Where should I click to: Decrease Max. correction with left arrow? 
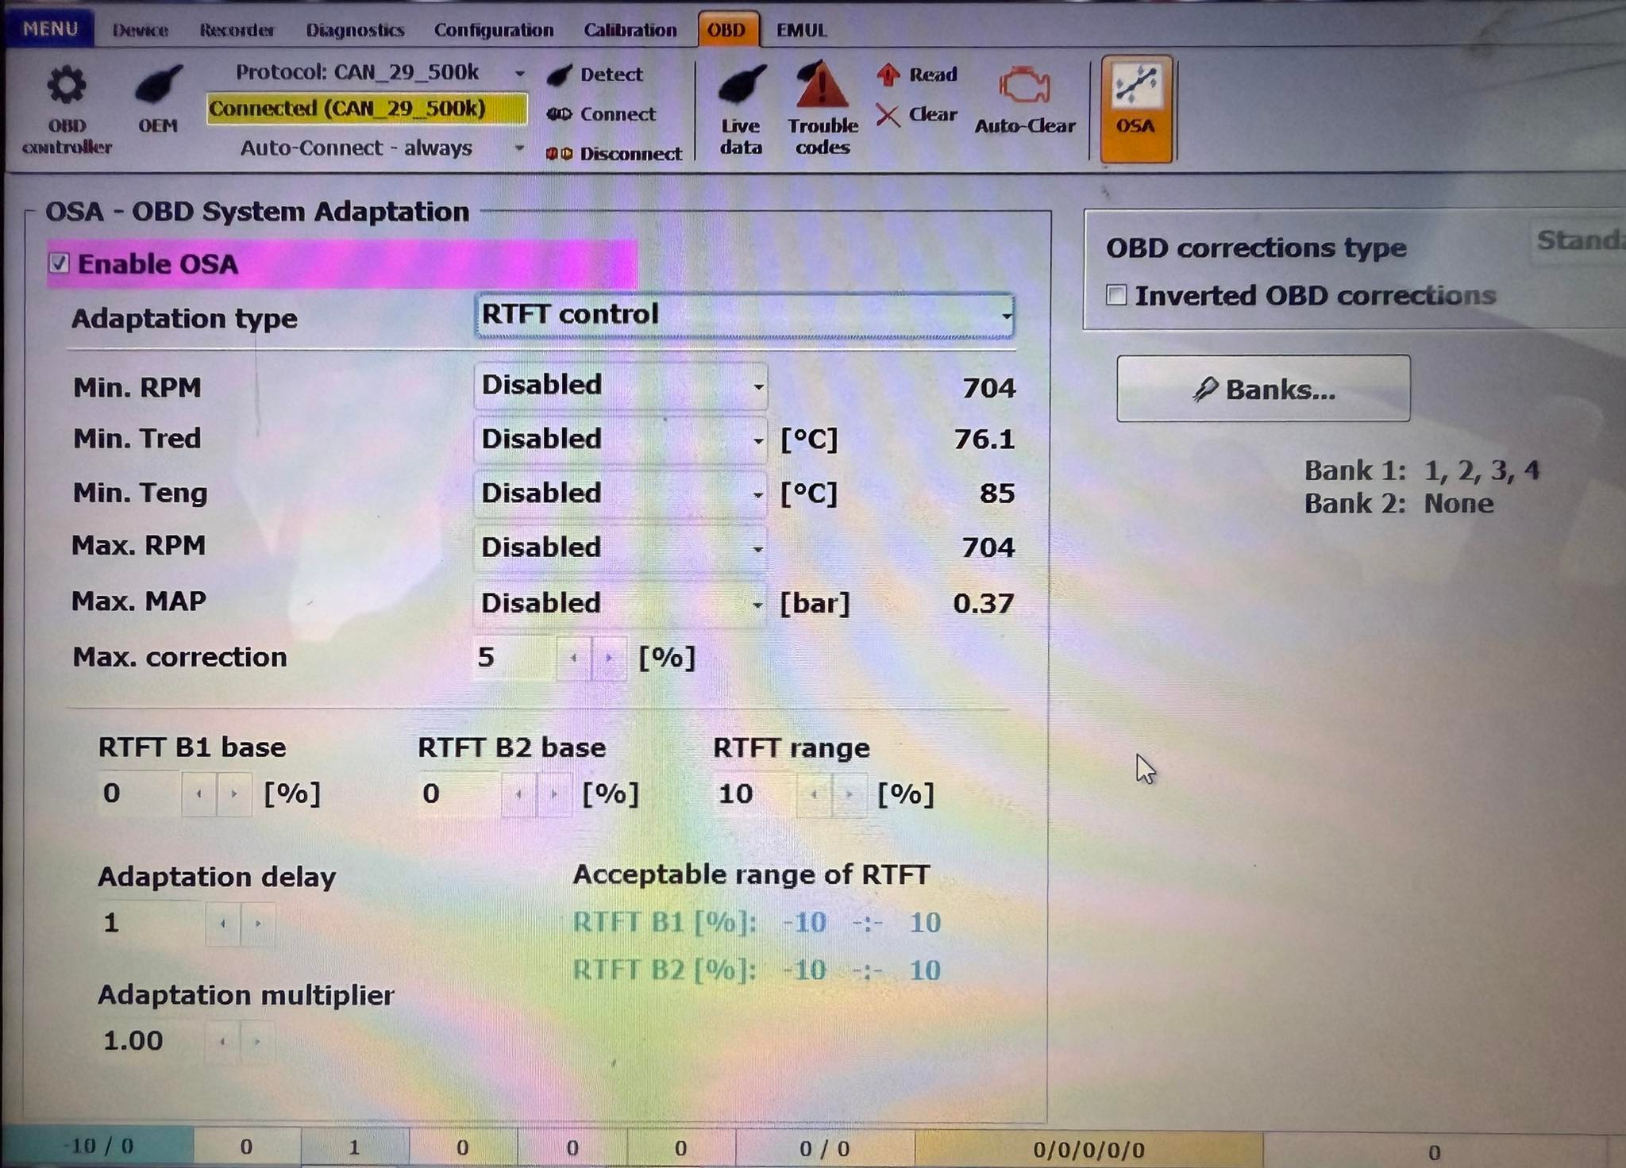pyautogui.click(x=574, y=658)
